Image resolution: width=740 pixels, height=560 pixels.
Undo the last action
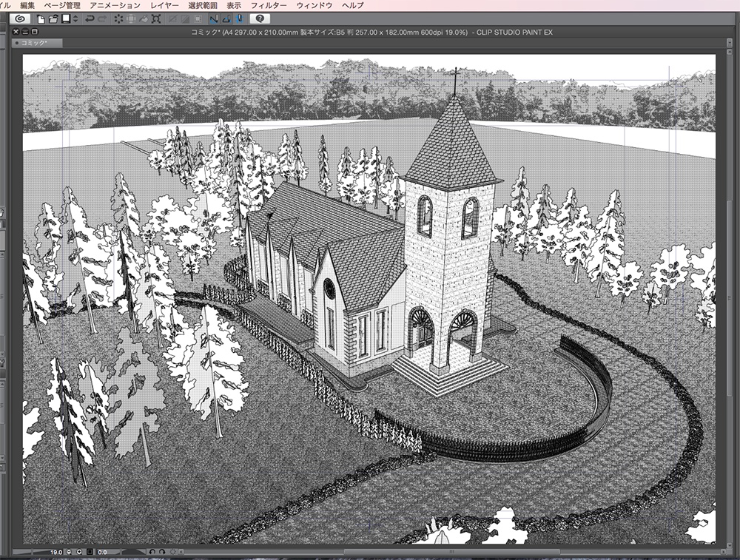[90, 19]
